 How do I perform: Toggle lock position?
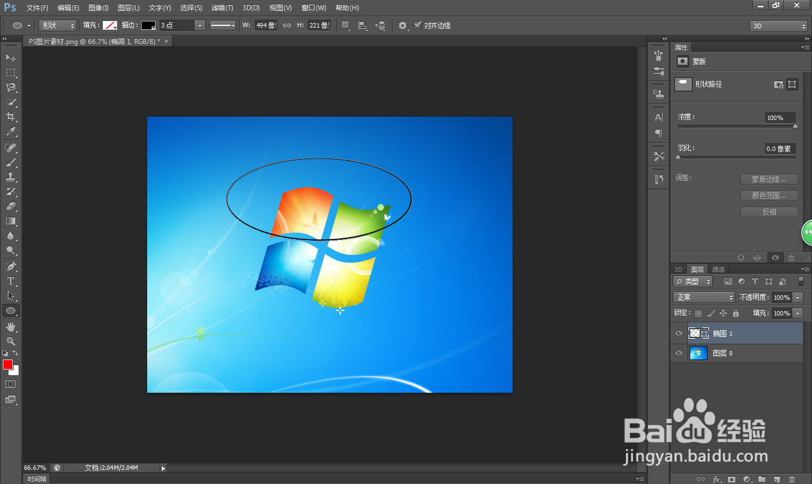(x=723, y=313)
